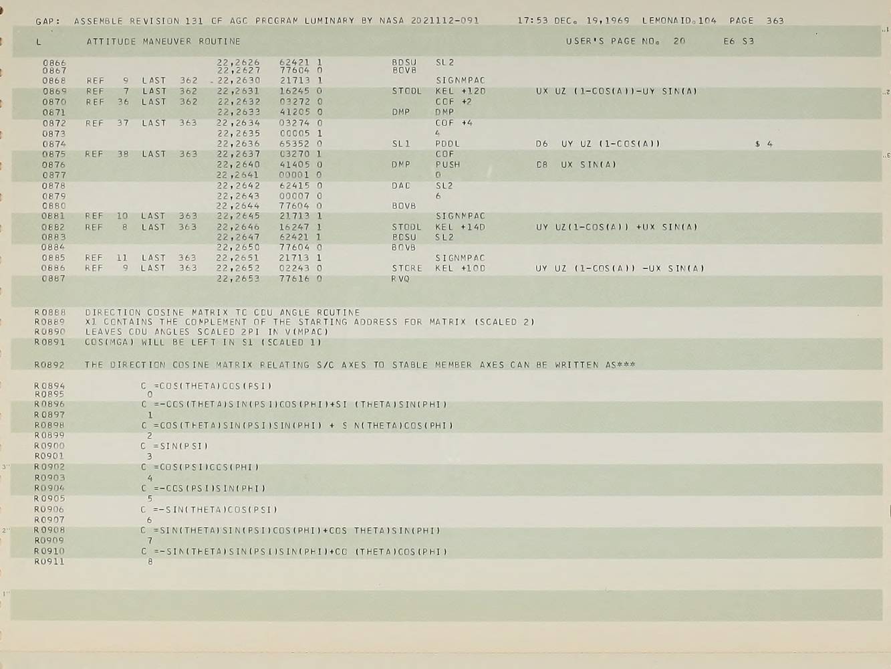Image resolution: width=891 pixels, height=669 pixels.
Task: Click "SIGNMPAC" on line 0881
Action: (461, 216)
